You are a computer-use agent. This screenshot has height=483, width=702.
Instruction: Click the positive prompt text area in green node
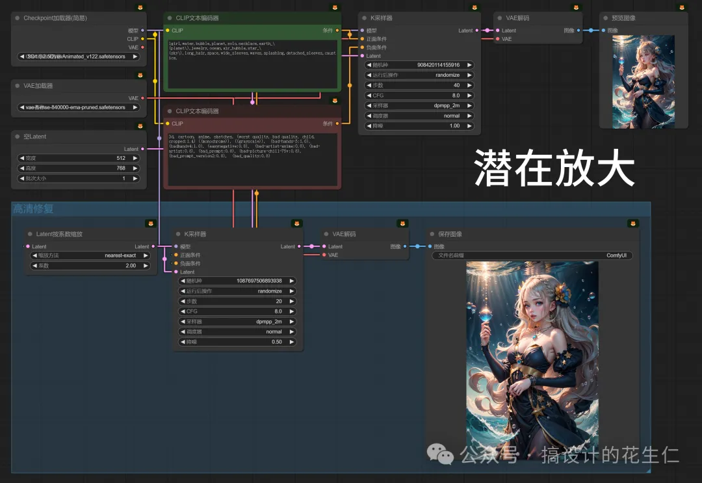pos(252,63)
